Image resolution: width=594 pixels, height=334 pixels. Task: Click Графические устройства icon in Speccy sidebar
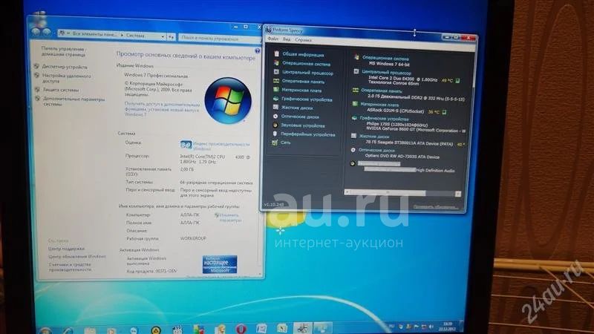[276, 99]
